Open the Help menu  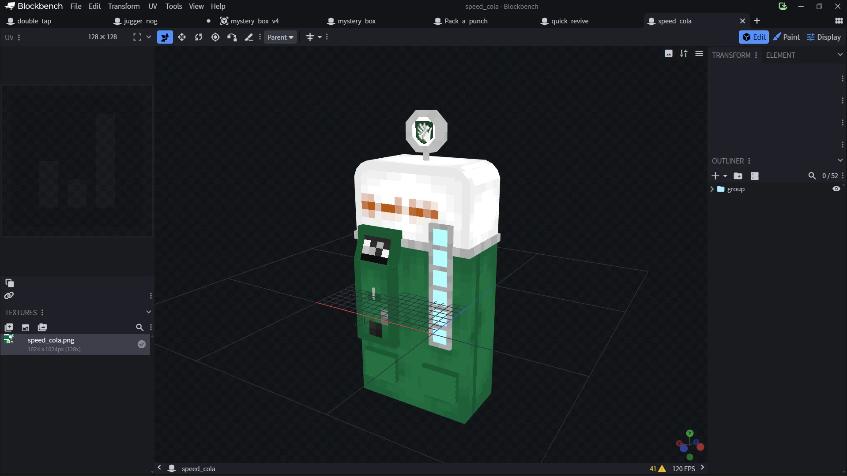[218, 6]
